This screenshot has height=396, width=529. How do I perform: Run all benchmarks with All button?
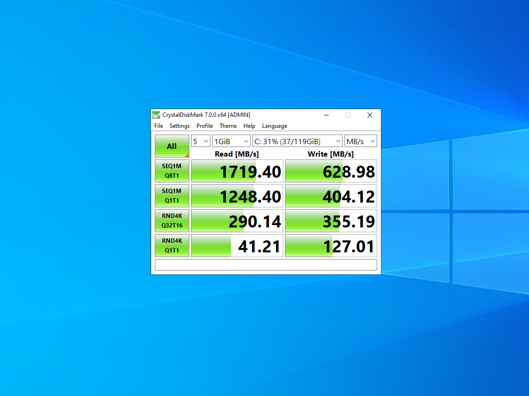172,146
